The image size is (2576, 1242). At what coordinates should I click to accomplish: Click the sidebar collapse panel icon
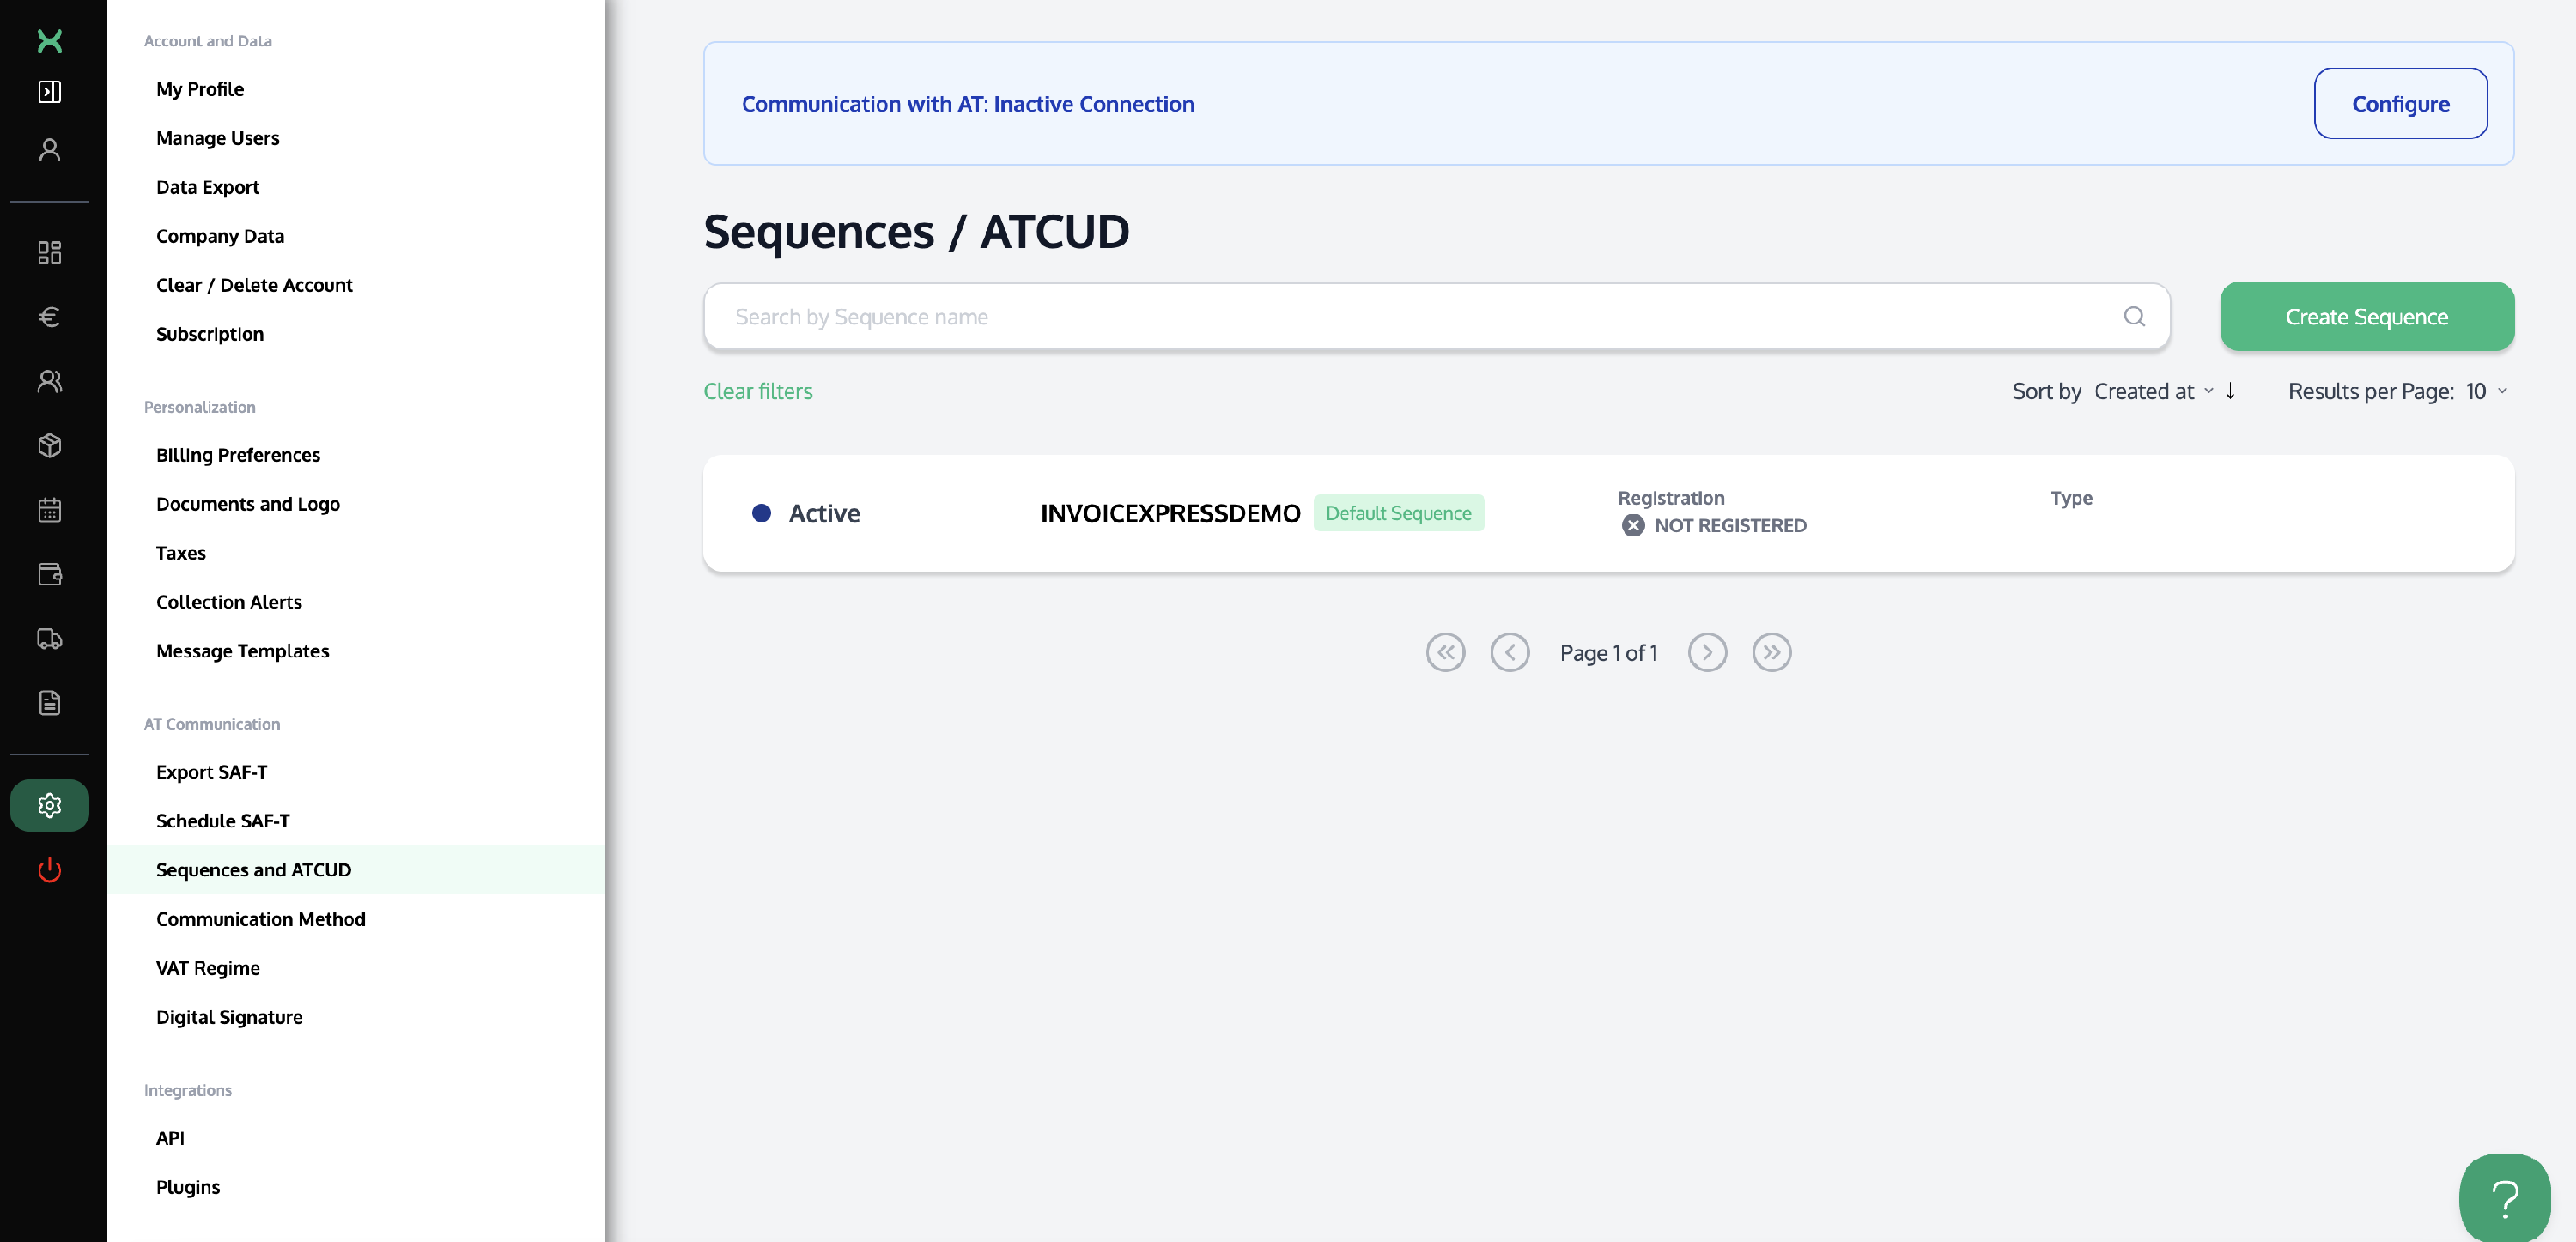pyautogui.click(x=49, y=92)
